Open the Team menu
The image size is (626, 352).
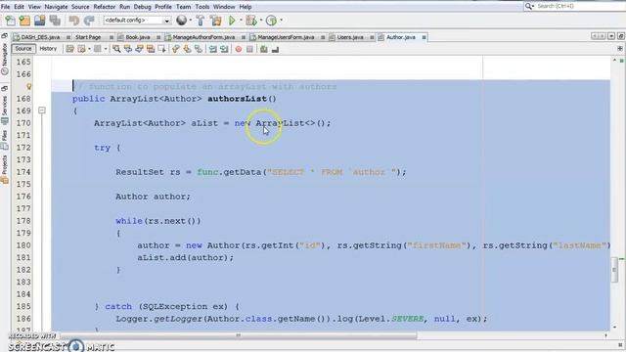point(183,7)
